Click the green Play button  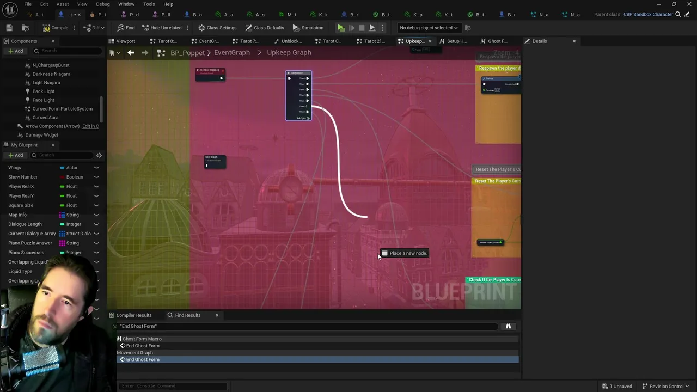[341, 28]
